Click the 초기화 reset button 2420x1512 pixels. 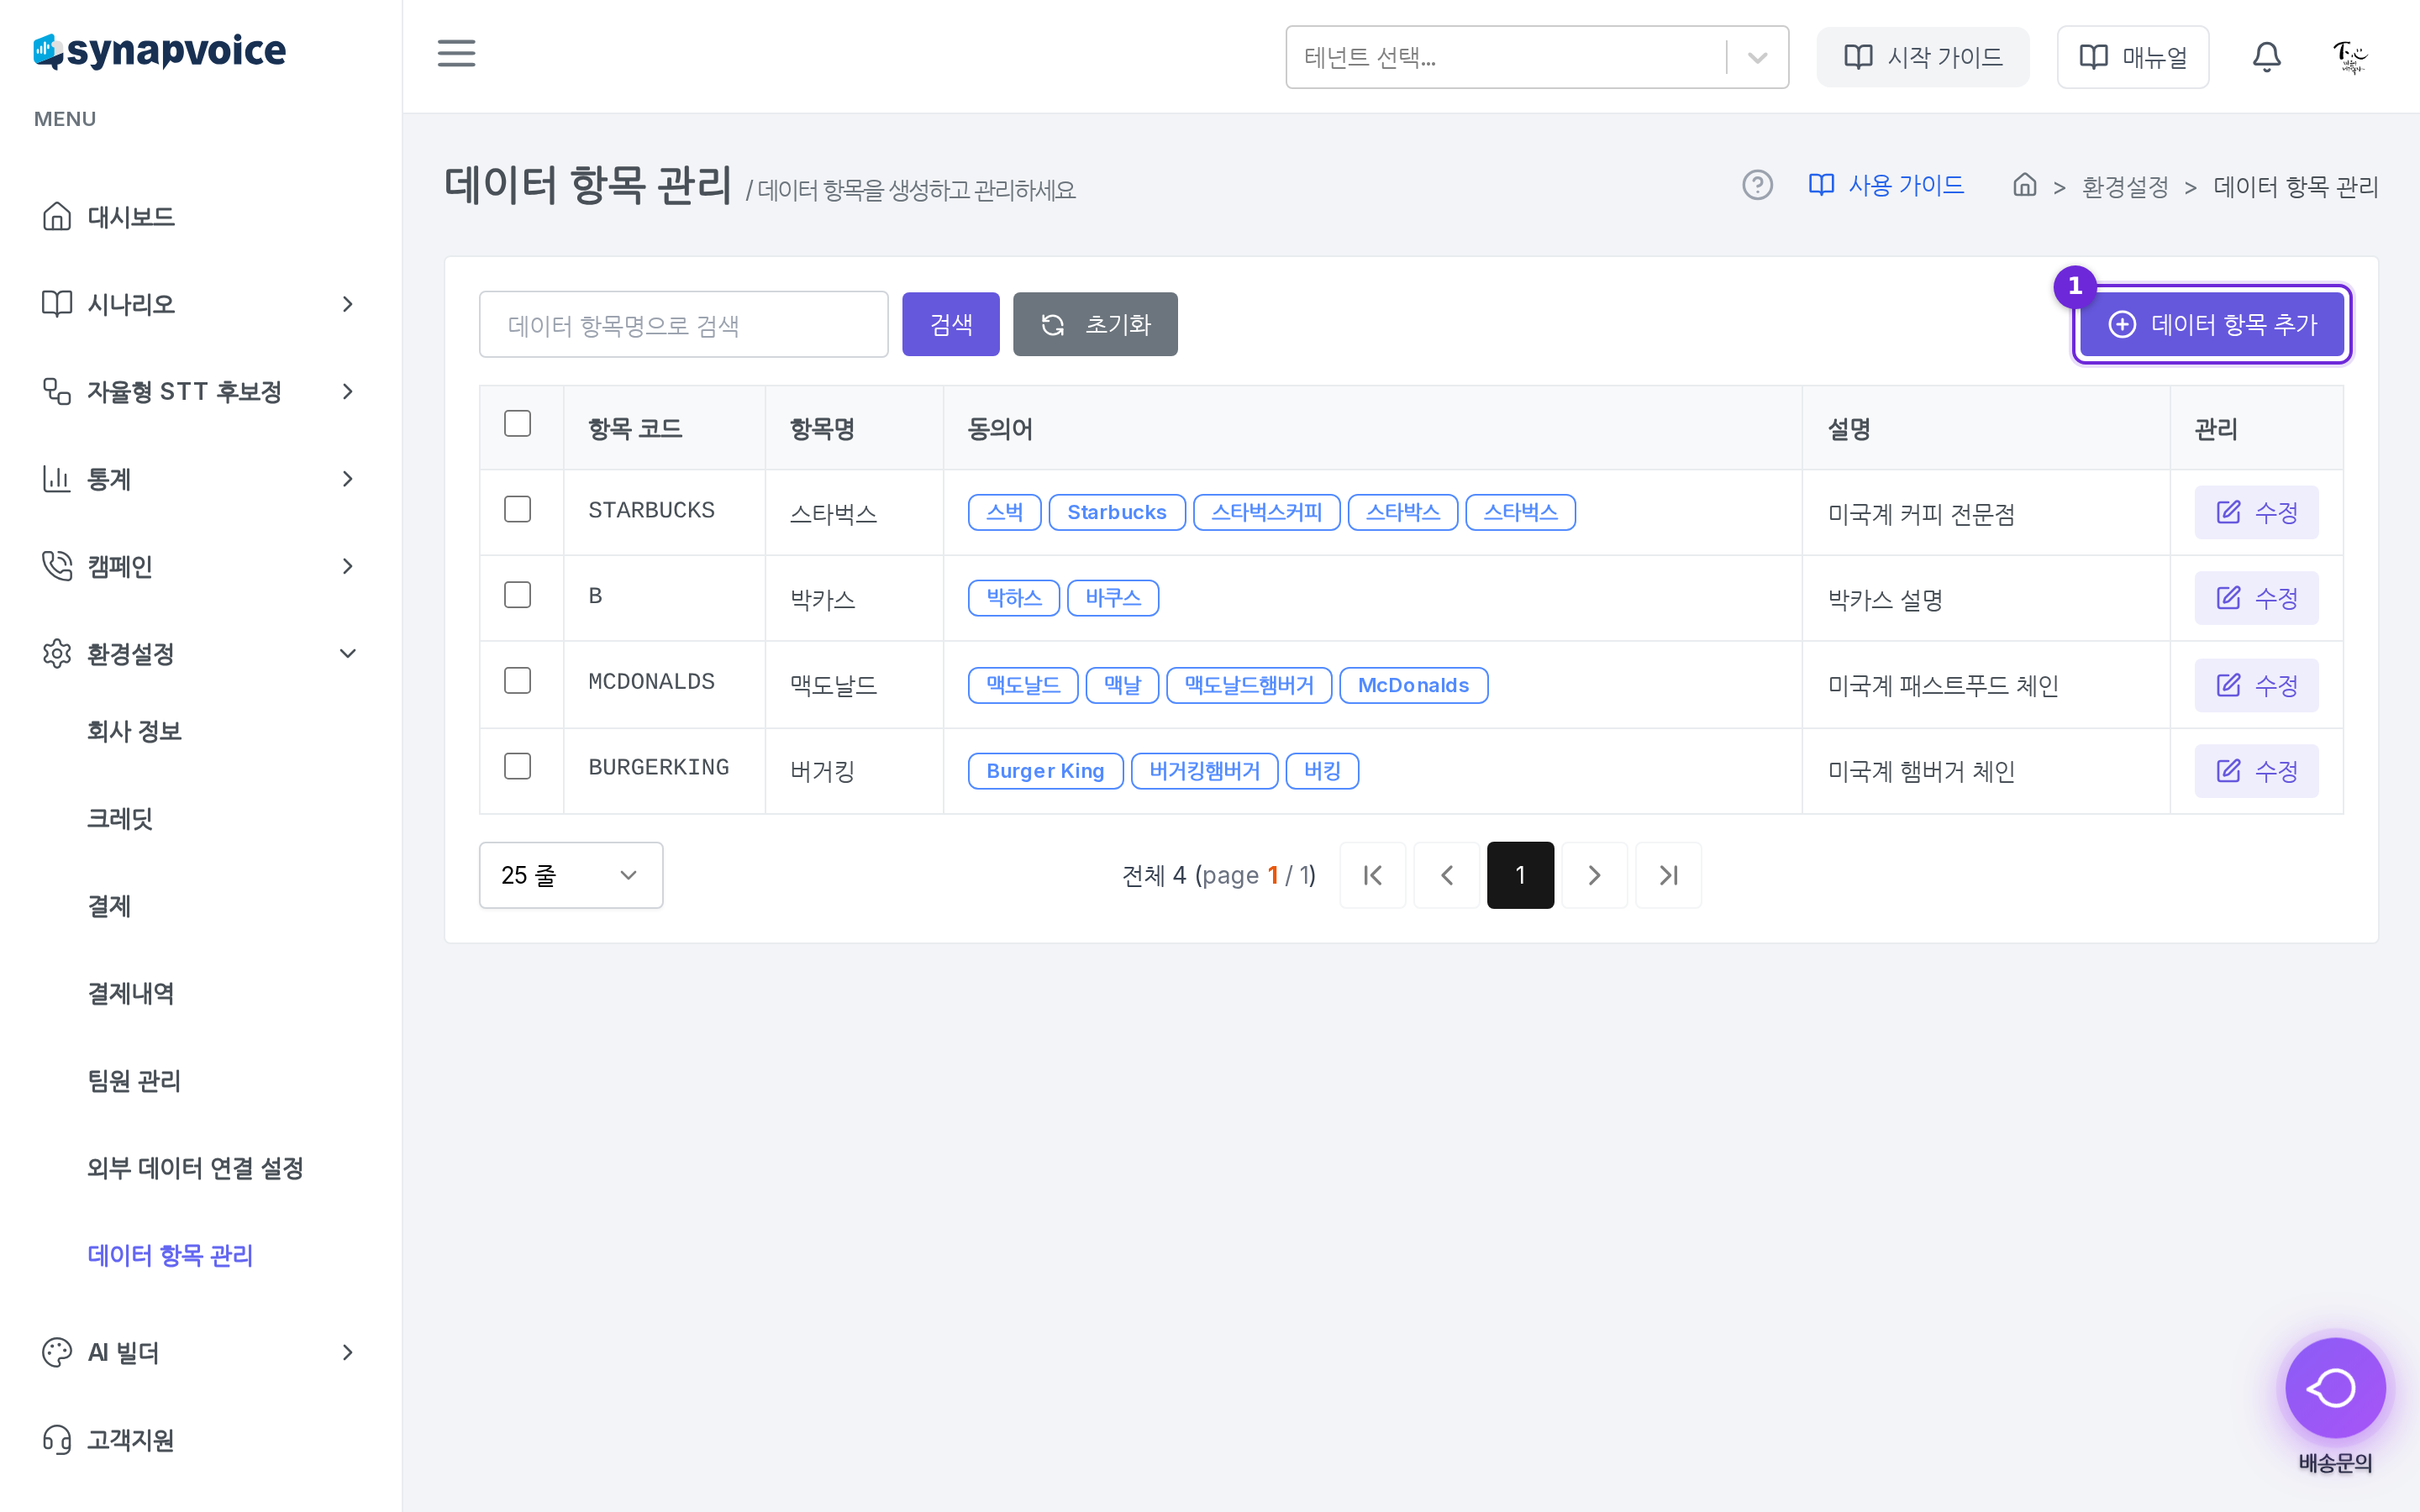(1095, 324)
